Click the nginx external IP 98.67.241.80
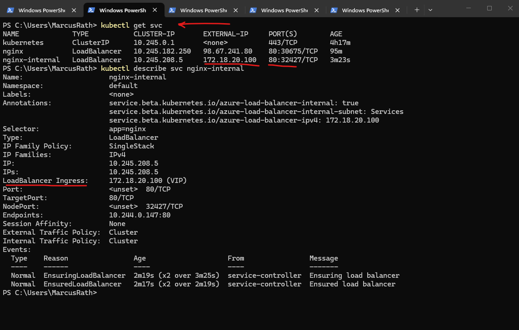 tap(227, 51)
